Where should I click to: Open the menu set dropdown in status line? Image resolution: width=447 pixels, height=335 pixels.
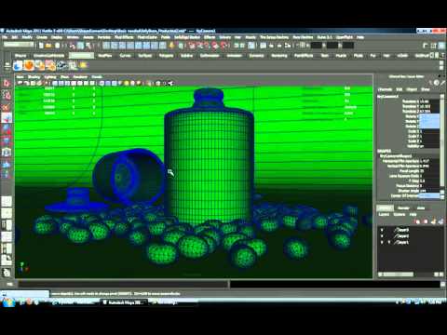[x=19, y=45]
